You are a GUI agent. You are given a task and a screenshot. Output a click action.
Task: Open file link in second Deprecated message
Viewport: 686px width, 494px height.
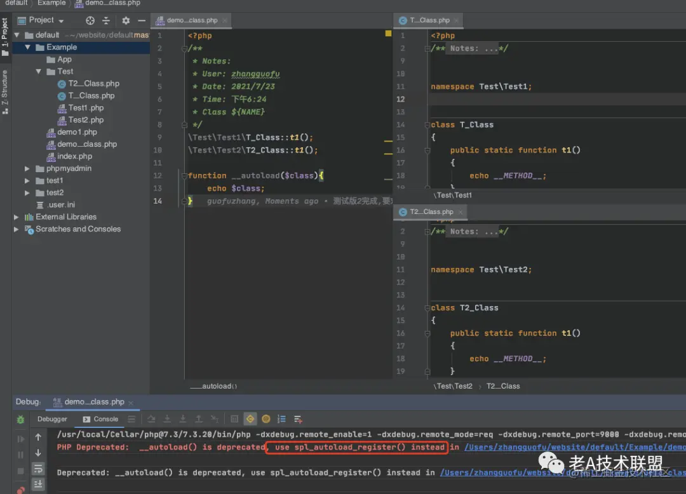point(563,472)
